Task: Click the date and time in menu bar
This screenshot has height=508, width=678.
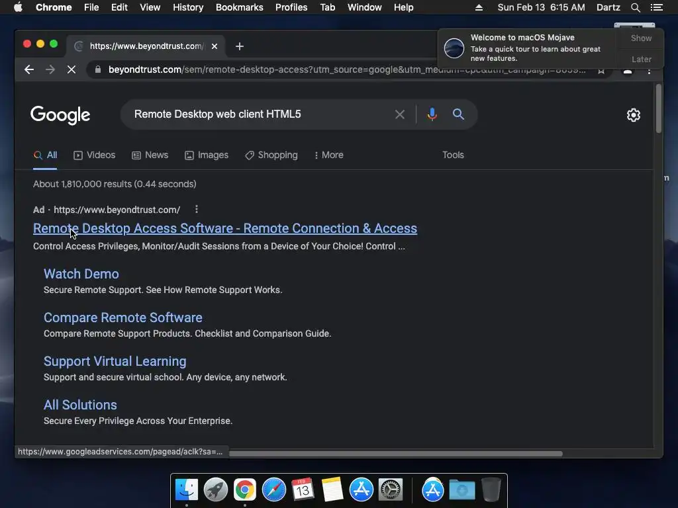Action: click(x=541, y=7)
